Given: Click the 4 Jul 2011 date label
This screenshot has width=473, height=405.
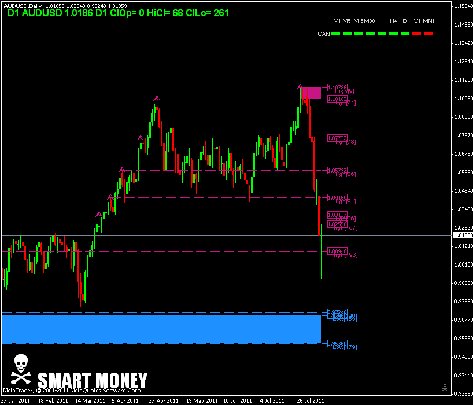Looking at the screenshot, I should coord(272,400).
